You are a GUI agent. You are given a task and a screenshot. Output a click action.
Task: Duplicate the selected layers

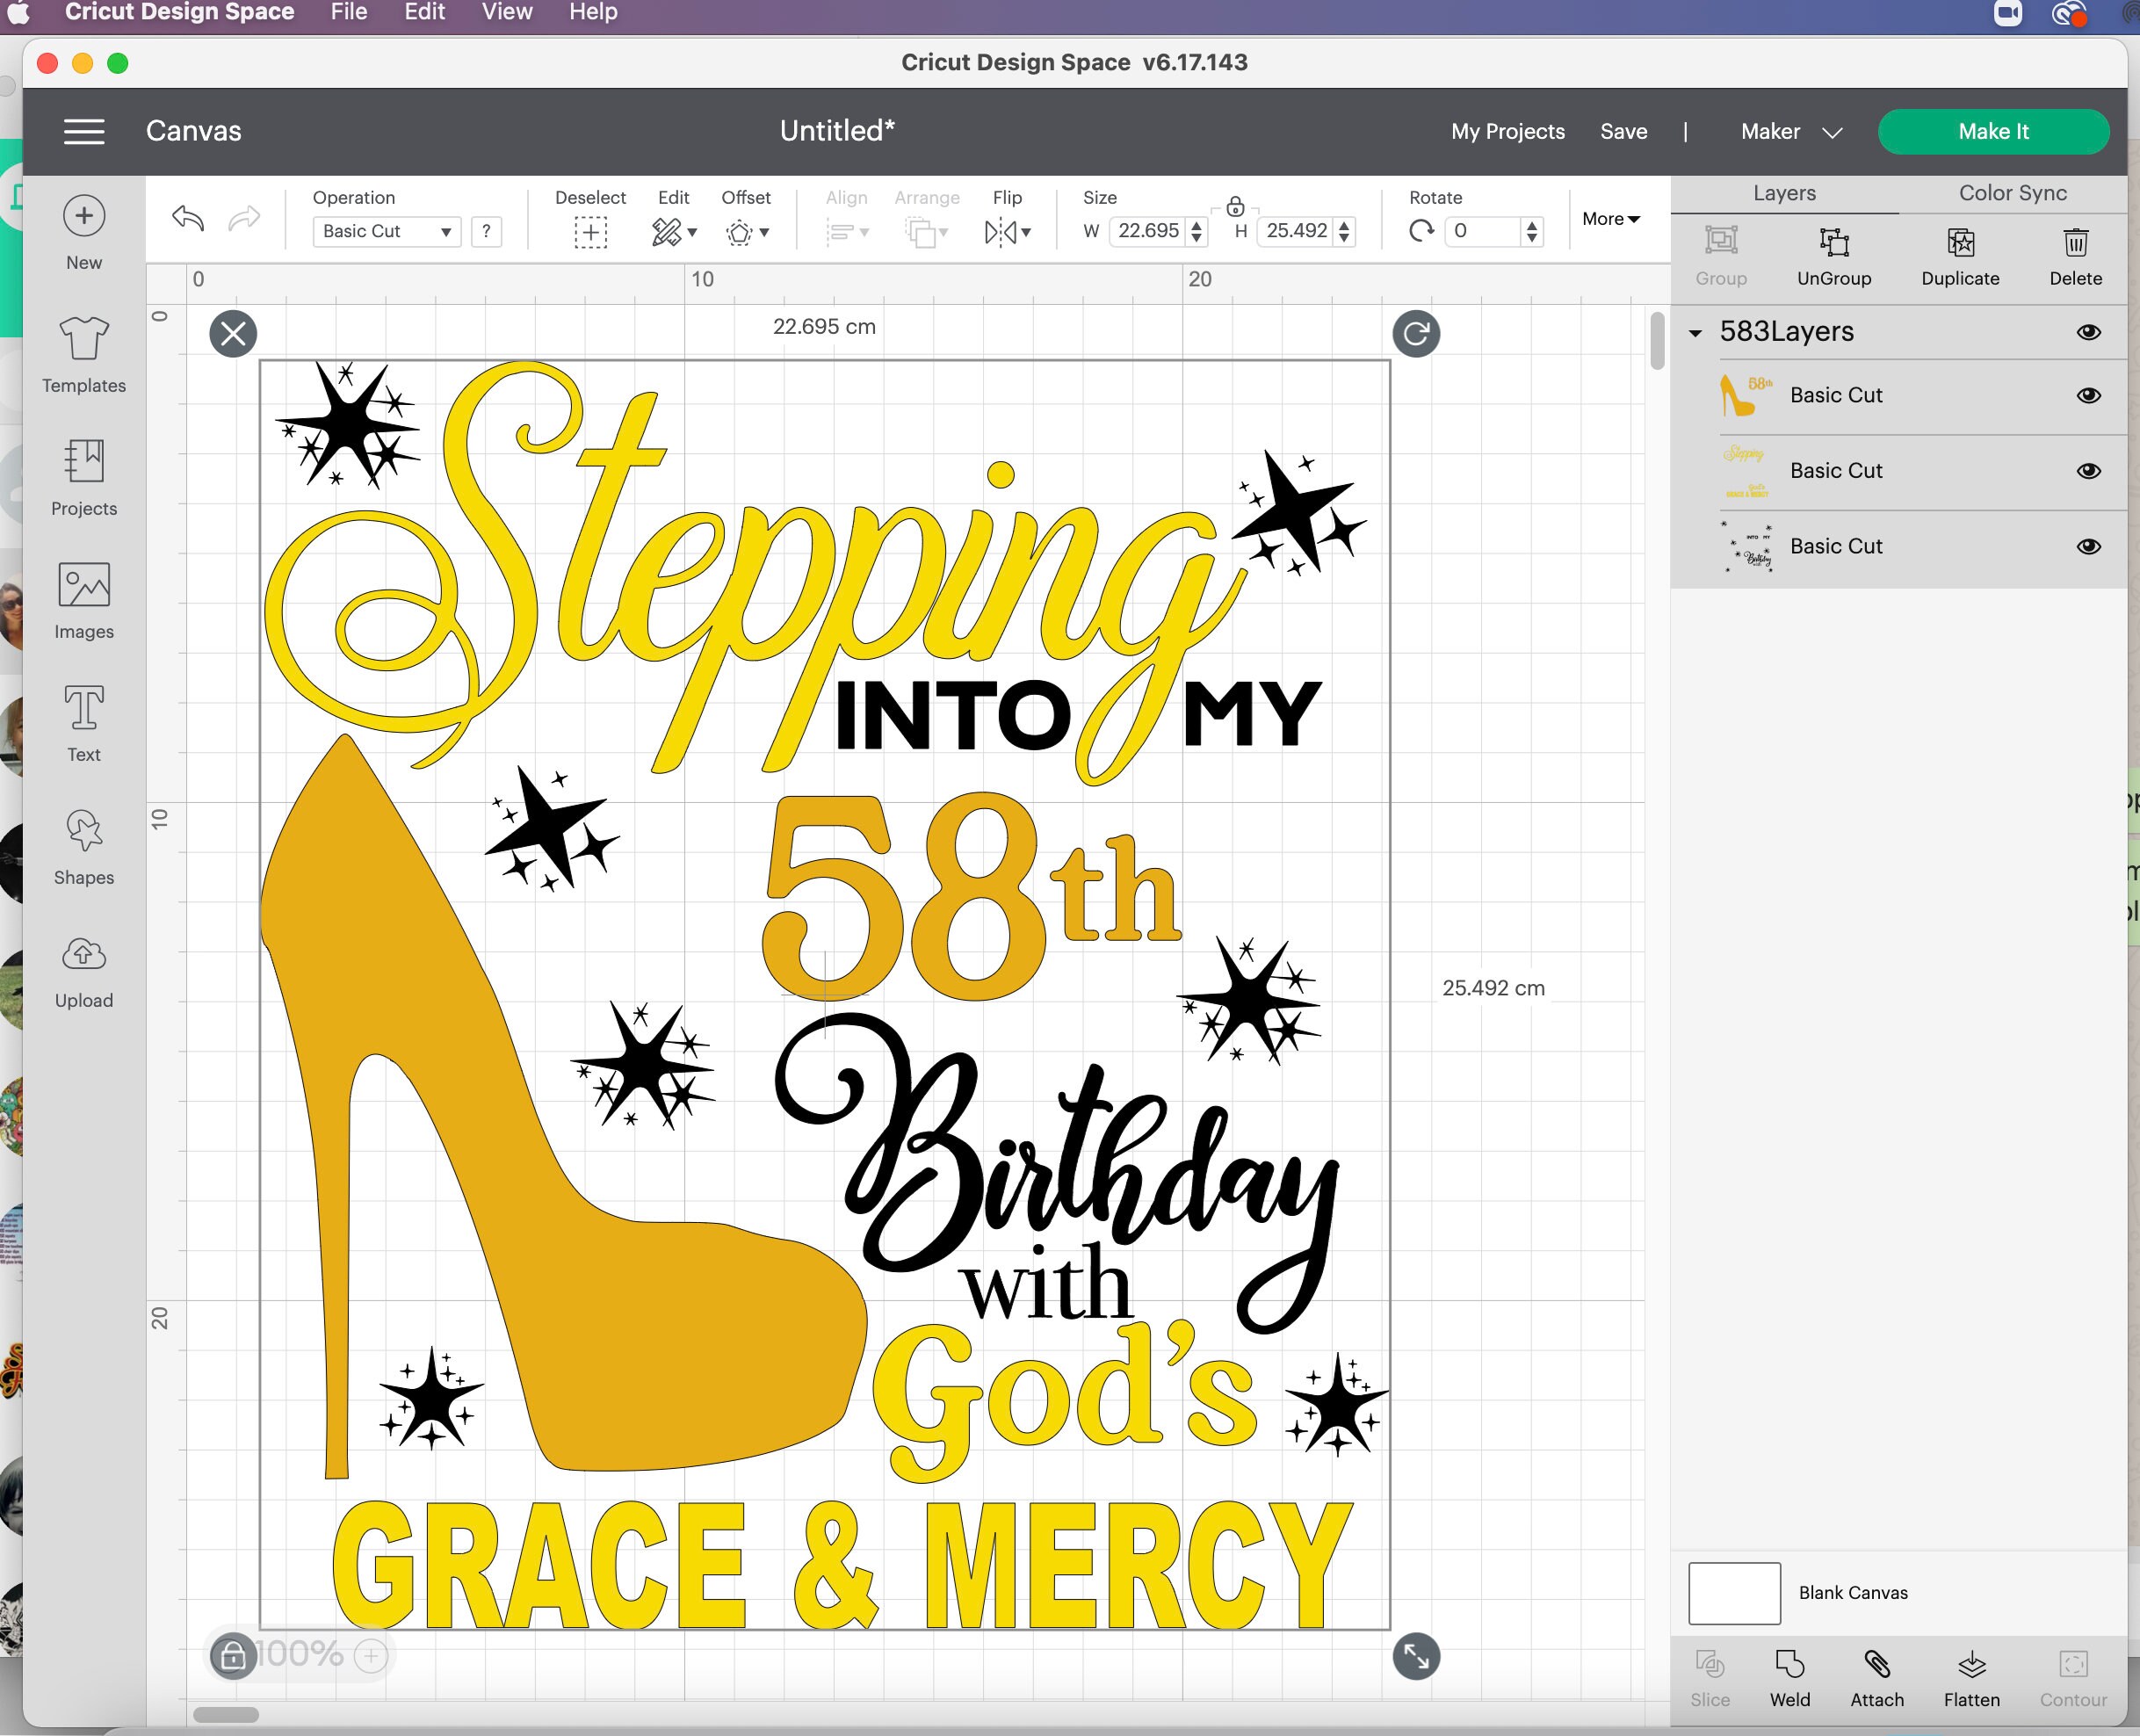[x=1960, y=257]
